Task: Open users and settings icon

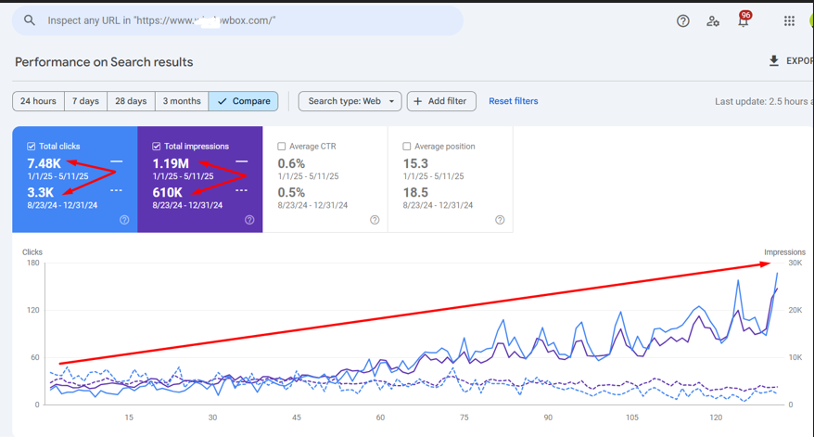Action: coord(713,20)
